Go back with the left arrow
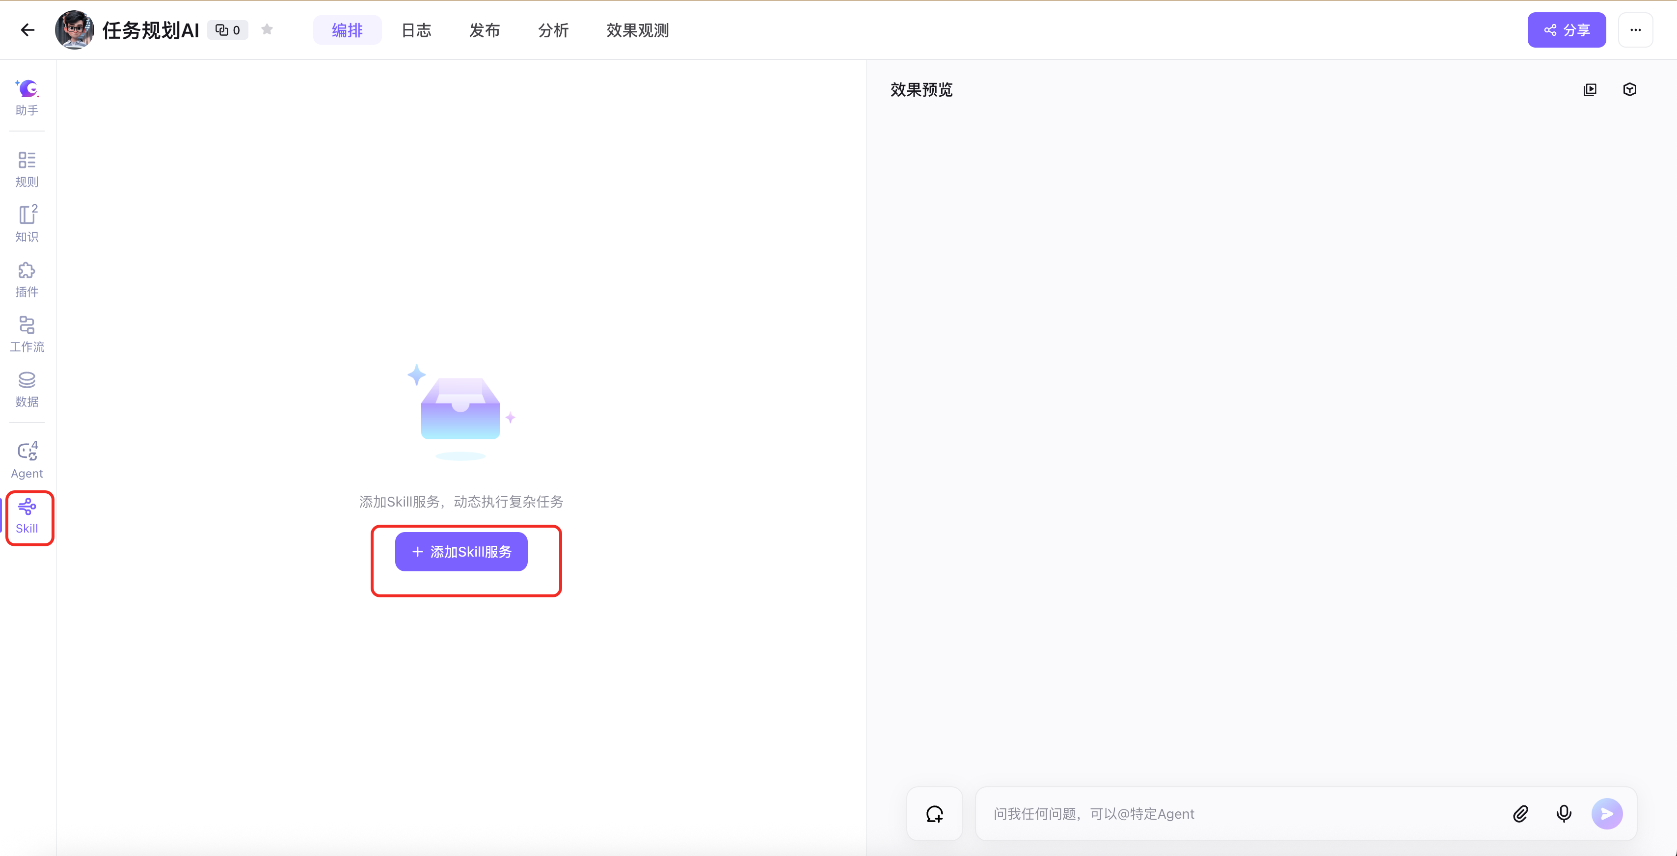Screen dimensions: 1677x856 tap(27, 30)
